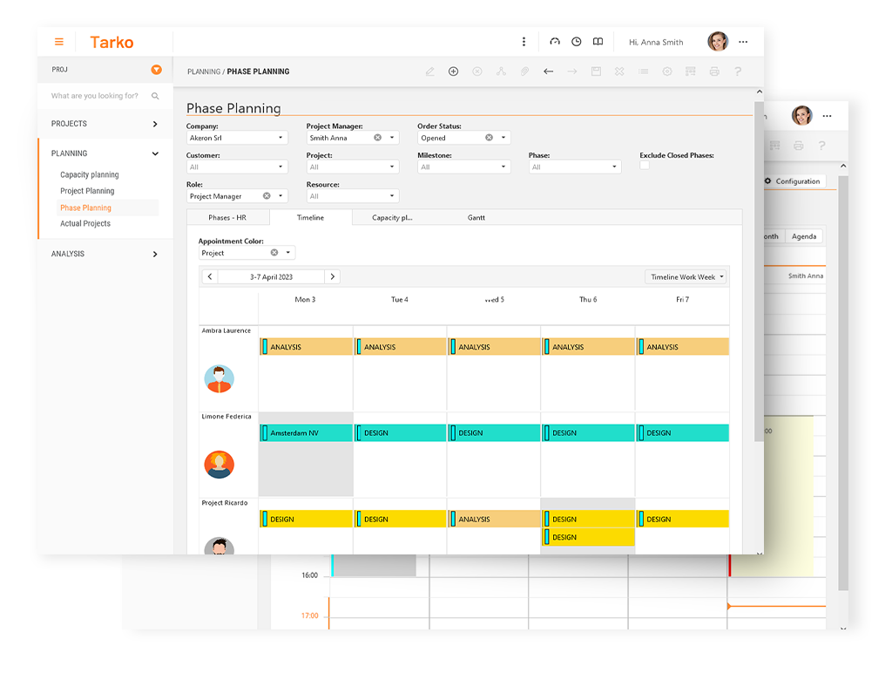This screenshot has width=892, height=680.
Task: Open Capacity planning in the sidebar
Action: pos(89,175)
